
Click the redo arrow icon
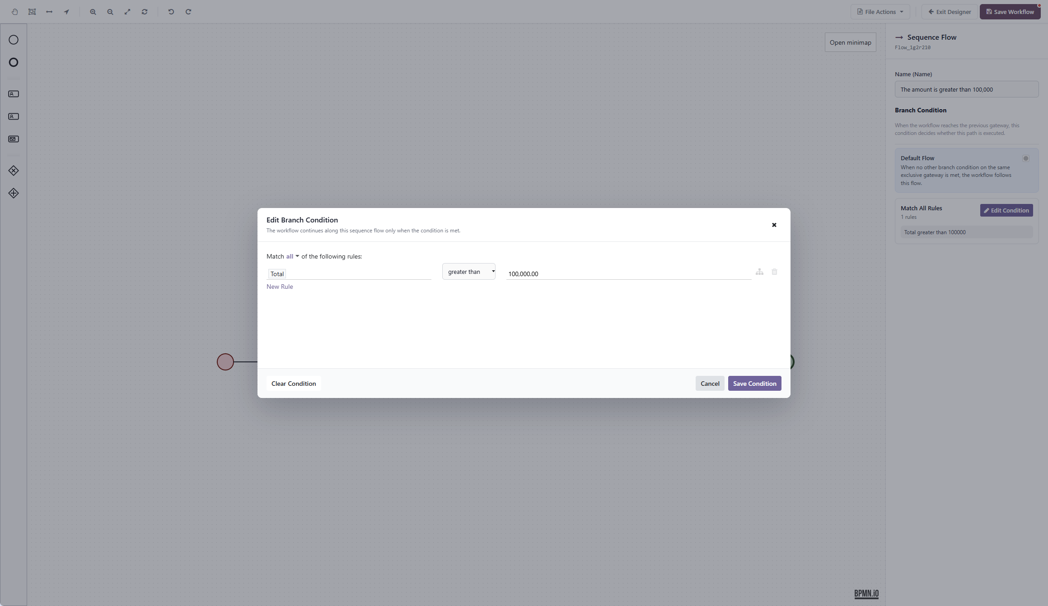tap(188, 12)
